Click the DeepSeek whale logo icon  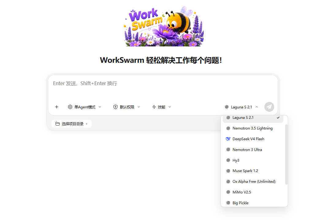click(x=228, y=139)
